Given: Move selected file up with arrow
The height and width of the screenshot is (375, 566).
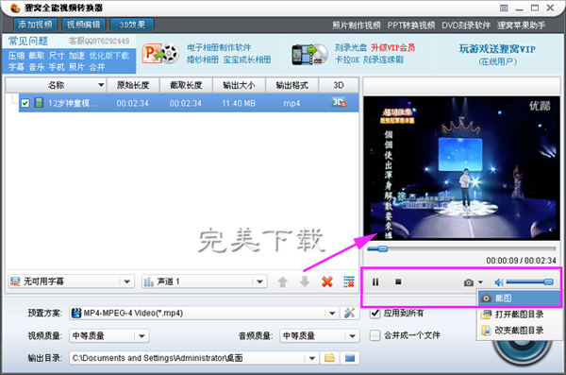Looking at the screenshot, I should tap(283, 281).
